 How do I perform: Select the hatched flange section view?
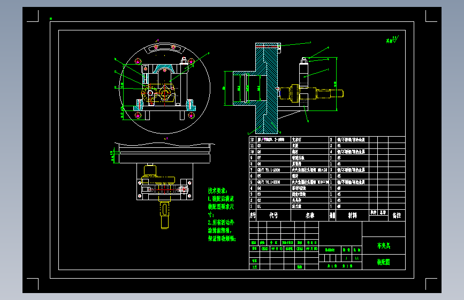[x=256, y=89]
